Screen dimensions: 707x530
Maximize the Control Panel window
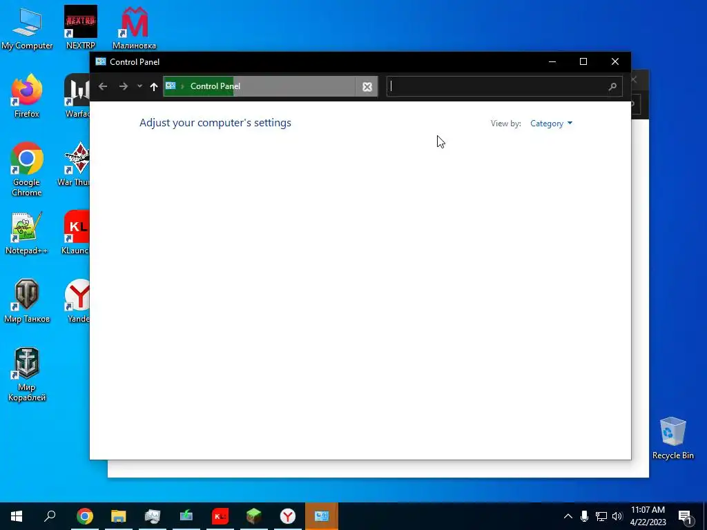pos(583,61)
